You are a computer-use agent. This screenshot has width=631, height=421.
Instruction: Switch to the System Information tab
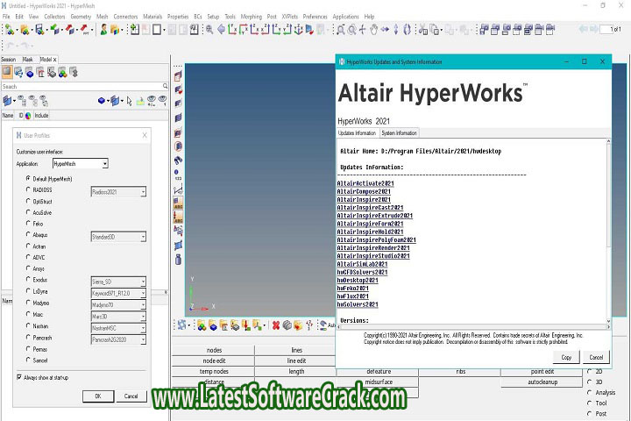point(399,133)
